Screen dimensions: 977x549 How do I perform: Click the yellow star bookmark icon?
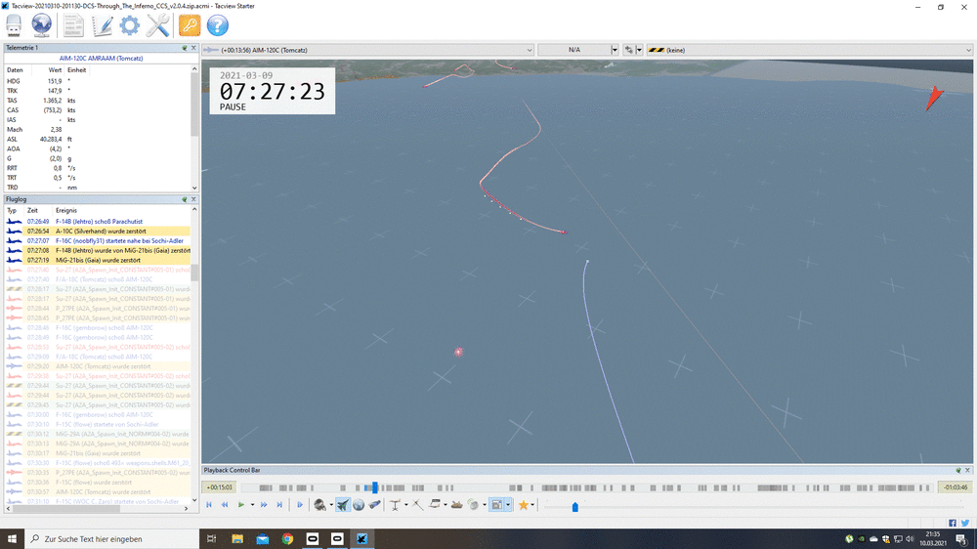[524, 505]
